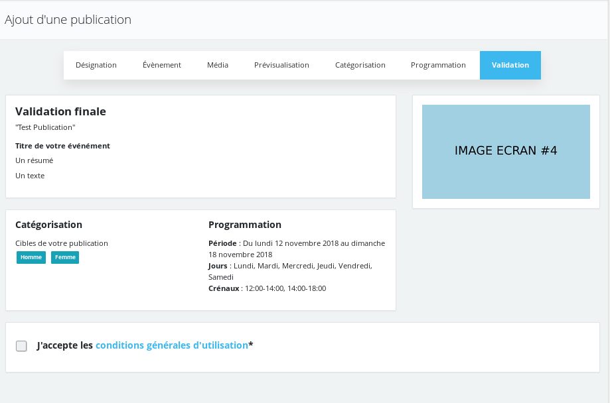610x403 pixels.
Task: Open the Catégorisation tab
Action: pyautogui.click(x=360, y=65)
